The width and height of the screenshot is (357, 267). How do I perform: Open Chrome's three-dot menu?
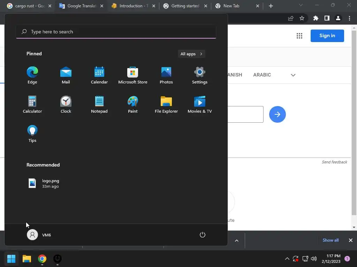point(349,18)
